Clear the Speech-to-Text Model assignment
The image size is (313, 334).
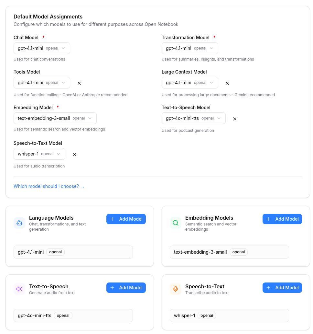(74, 155)
